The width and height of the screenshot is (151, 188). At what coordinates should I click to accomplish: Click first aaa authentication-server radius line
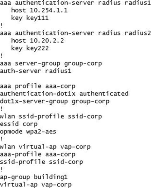point(75,3)
